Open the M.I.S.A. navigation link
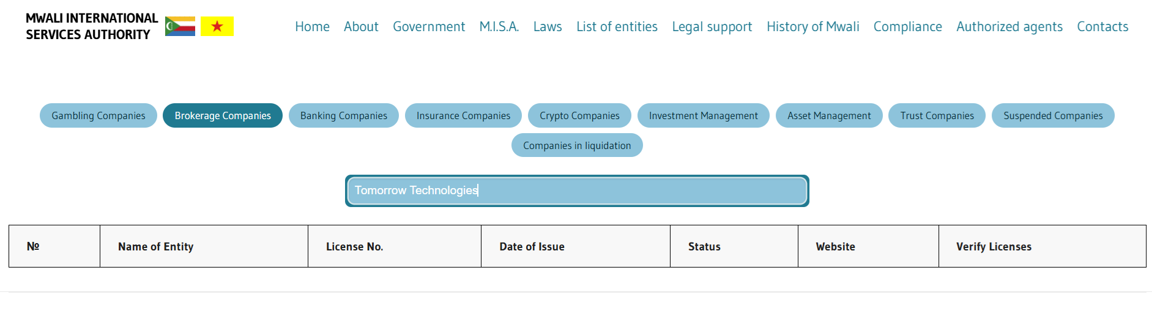The height and width of the screenshot is (317, 1152). coord(499,27)
